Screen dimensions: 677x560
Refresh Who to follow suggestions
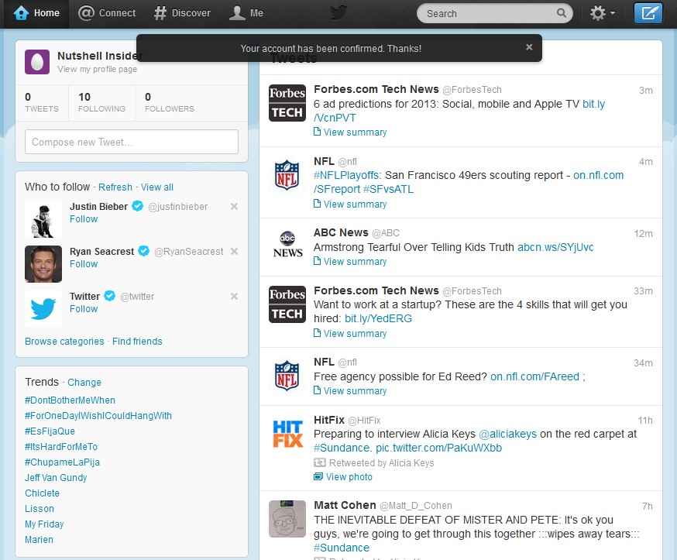(115, 187)
